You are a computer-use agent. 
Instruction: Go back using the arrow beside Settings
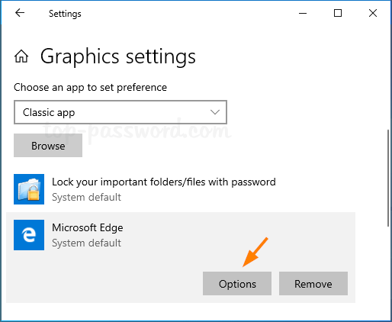tap(20, 13)
